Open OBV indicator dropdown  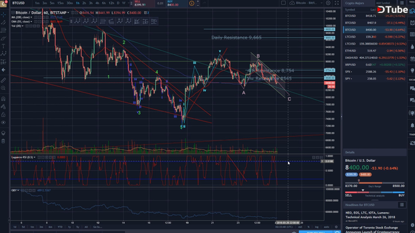point(18,190)
